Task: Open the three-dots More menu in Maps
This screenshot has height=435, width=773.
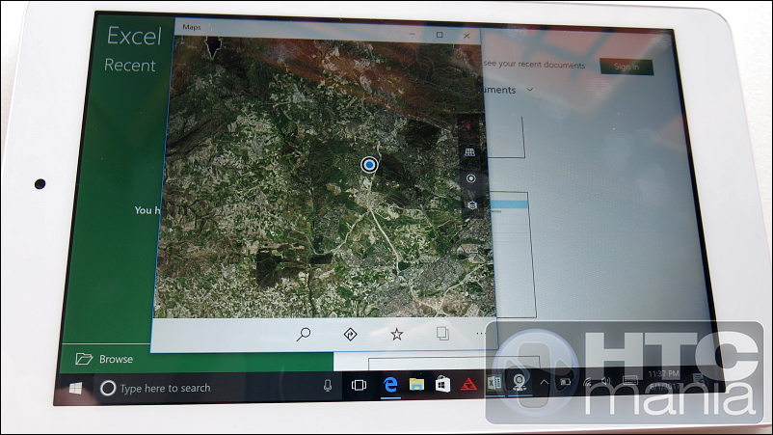Action: click(x=480, y=334)
